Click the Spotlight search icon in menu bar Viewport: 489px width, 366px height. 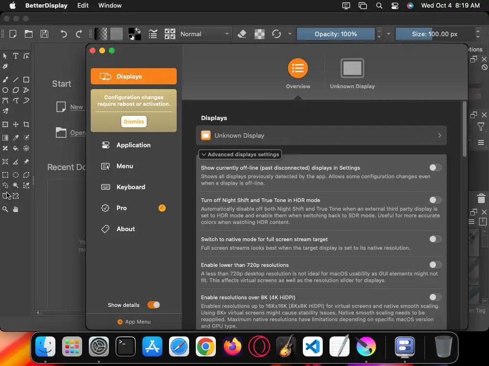pos(379,6)
